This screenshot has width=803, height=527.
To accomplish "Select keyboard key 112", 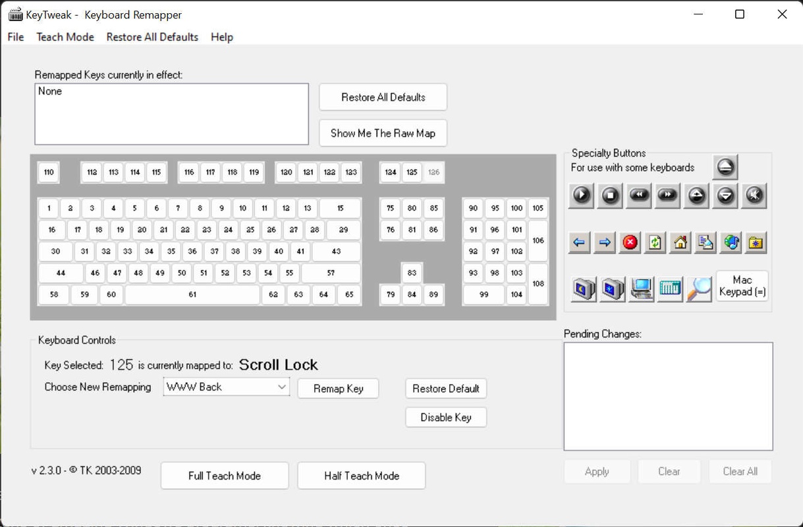I will click(92, 173).
